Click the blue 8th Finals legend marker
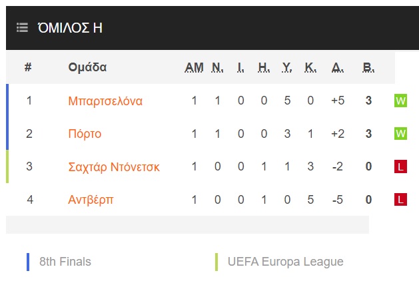The width and height of the screenshot is (419, 293). [28, 262]
